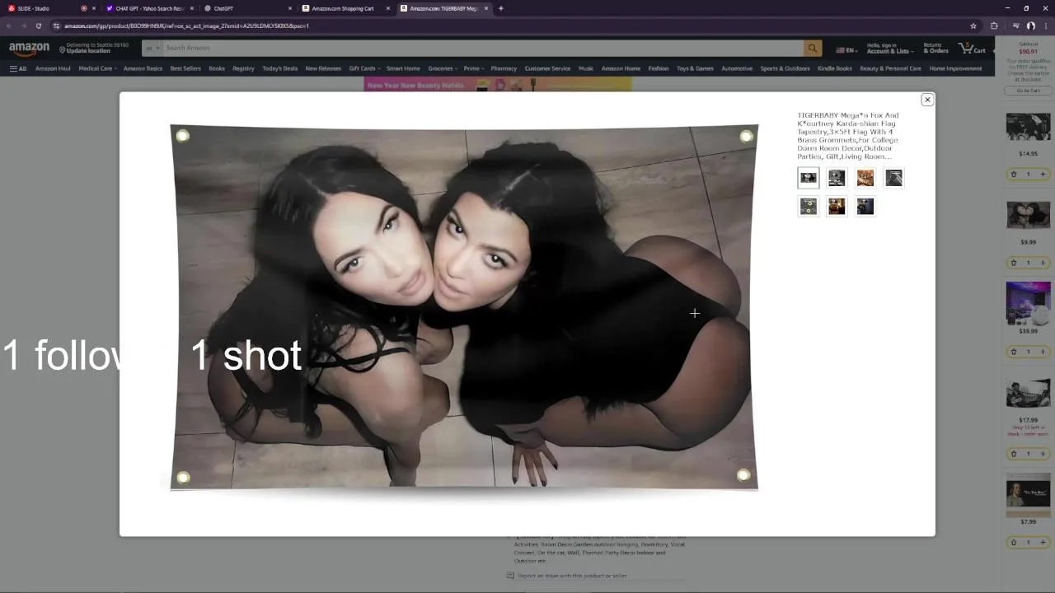Delete the $17.99 item from cart sidebar
Image resolution: width=1055 pixels, height=593 pixels.
click(1014, 454)
